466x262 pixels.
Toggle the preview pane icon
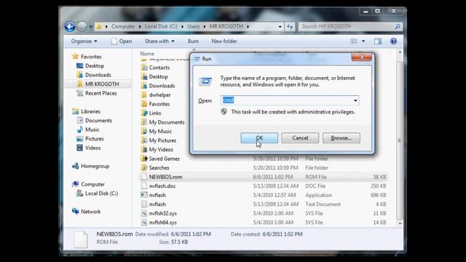tap(378, 41)
